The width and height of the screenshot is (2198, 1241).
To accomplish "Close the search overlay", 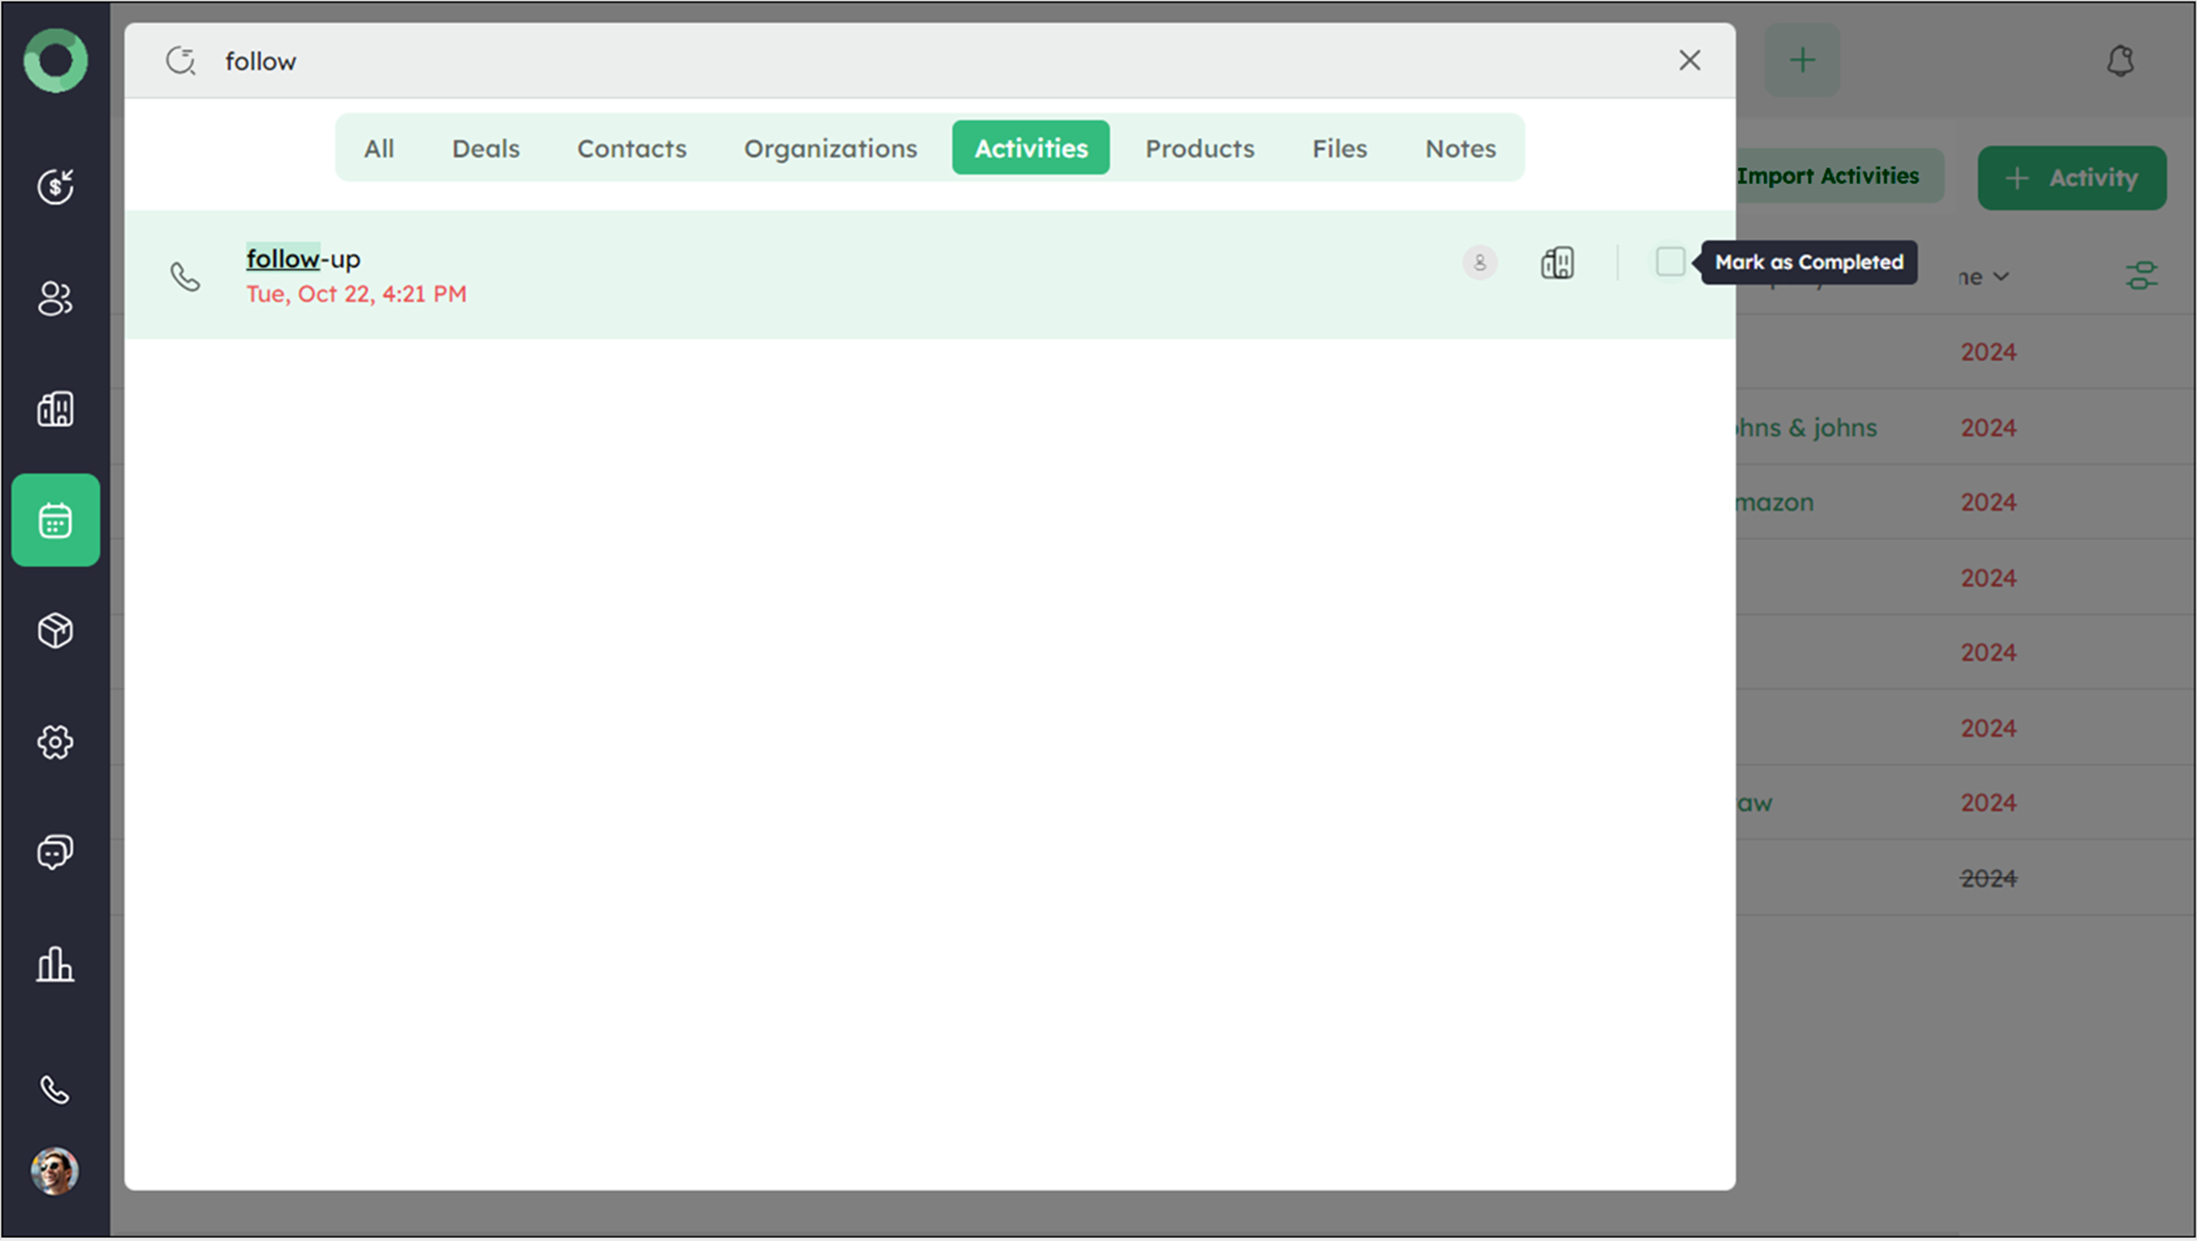I will pos(1690,60).
